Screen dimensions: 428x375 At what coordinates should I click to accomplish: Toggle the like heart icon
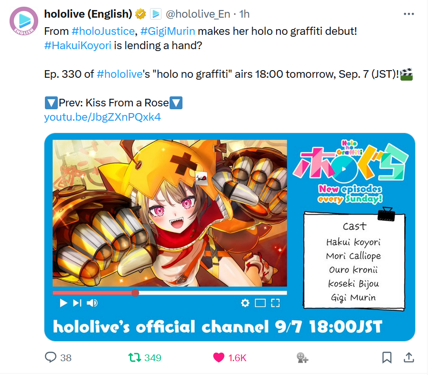(x=219, y=357)
